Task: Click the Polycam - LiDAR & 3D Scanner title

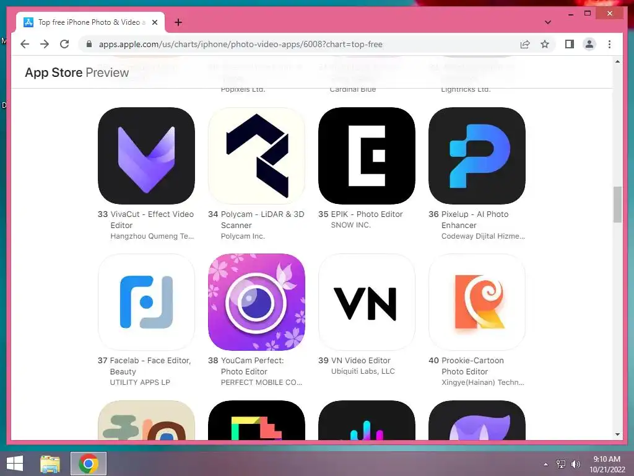Action: 263,220
